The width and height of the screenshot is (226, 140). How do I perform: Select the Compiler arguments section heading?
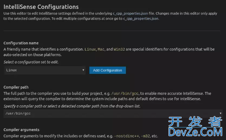pos(21,130)
